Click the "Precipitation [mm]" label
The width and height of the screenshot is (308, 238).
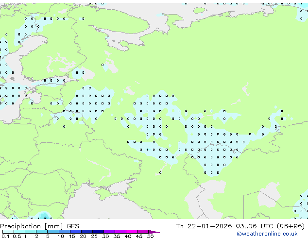coord(32,226)
